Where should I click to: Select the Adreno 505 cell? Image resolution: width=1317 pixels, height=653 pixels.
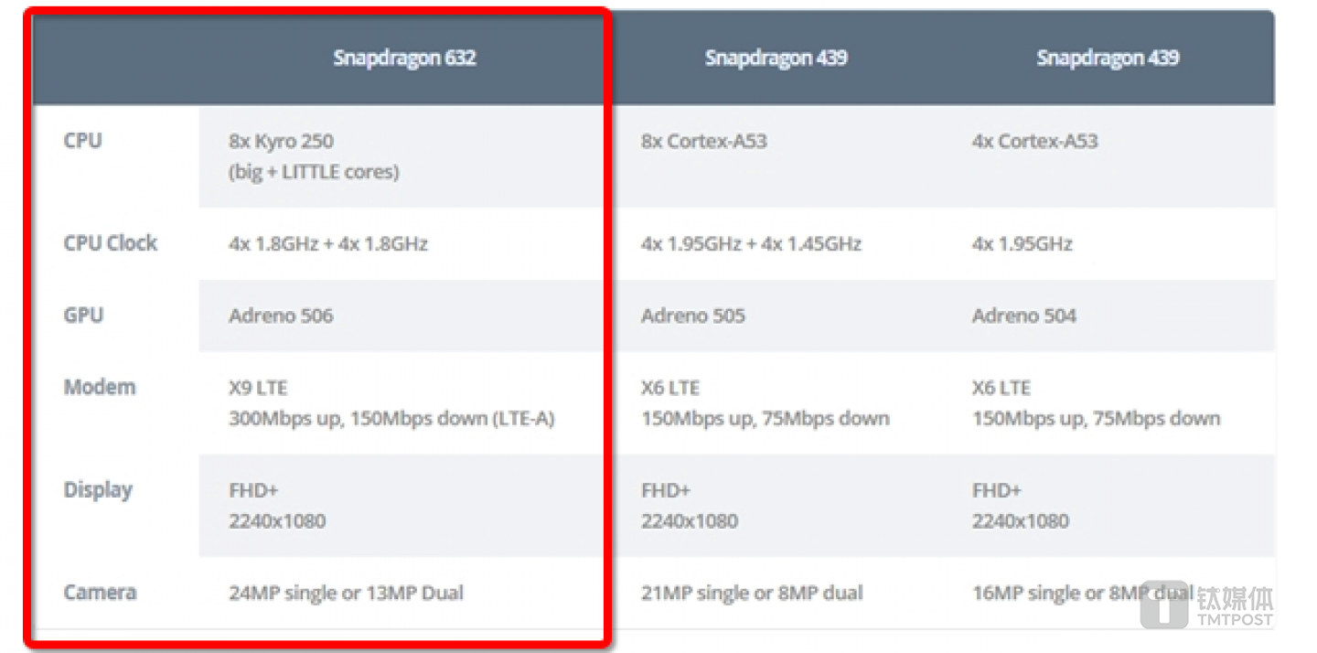click(x=692, y=316)
